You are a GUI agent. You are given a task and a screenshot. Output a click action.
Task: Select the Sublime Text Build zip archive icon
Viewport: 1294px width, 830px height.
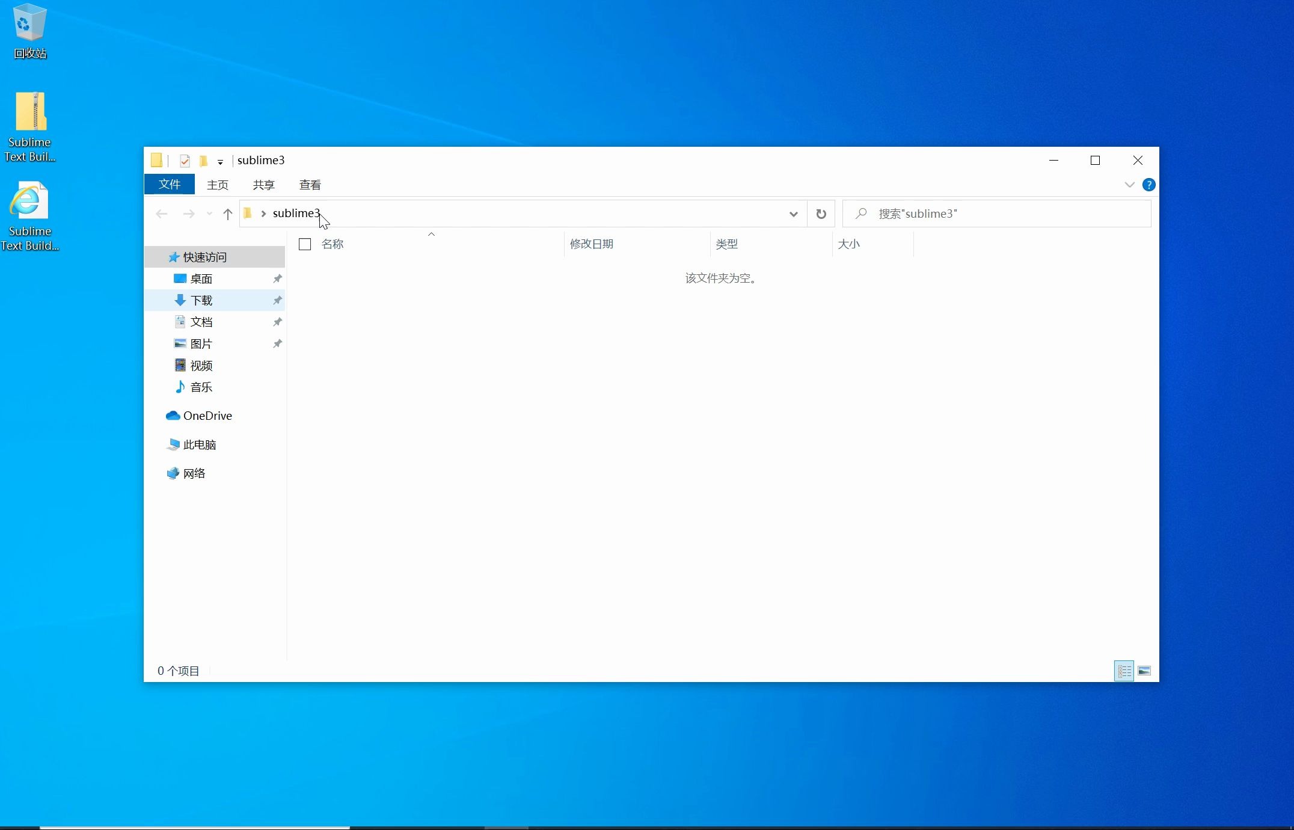(x=30, y=126)
